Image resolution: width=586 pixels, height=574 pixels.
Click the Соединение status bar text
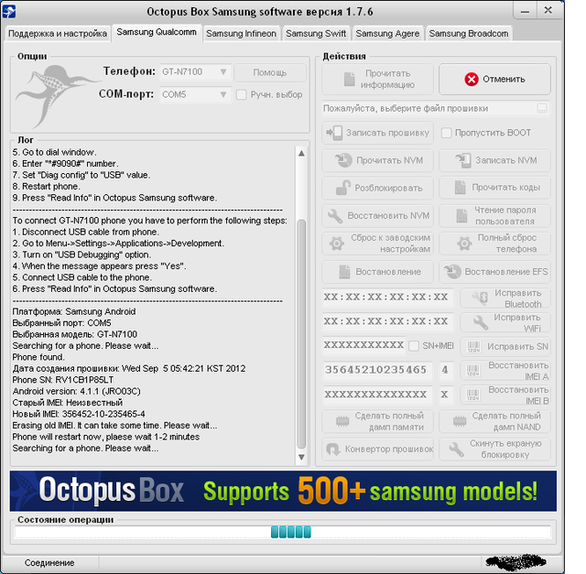[49, 563]
